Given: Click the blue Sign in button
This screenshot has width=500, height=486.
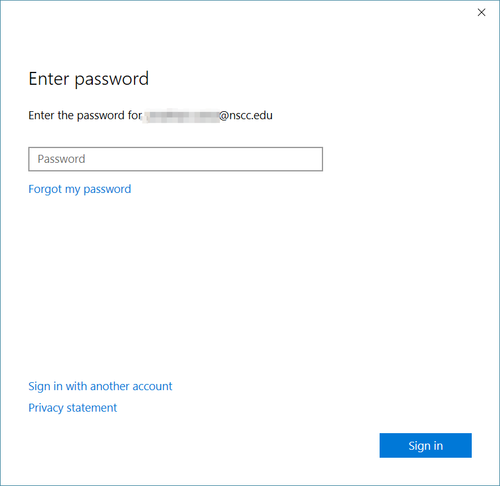Looking at the screenshot, I should click(426, 445).
